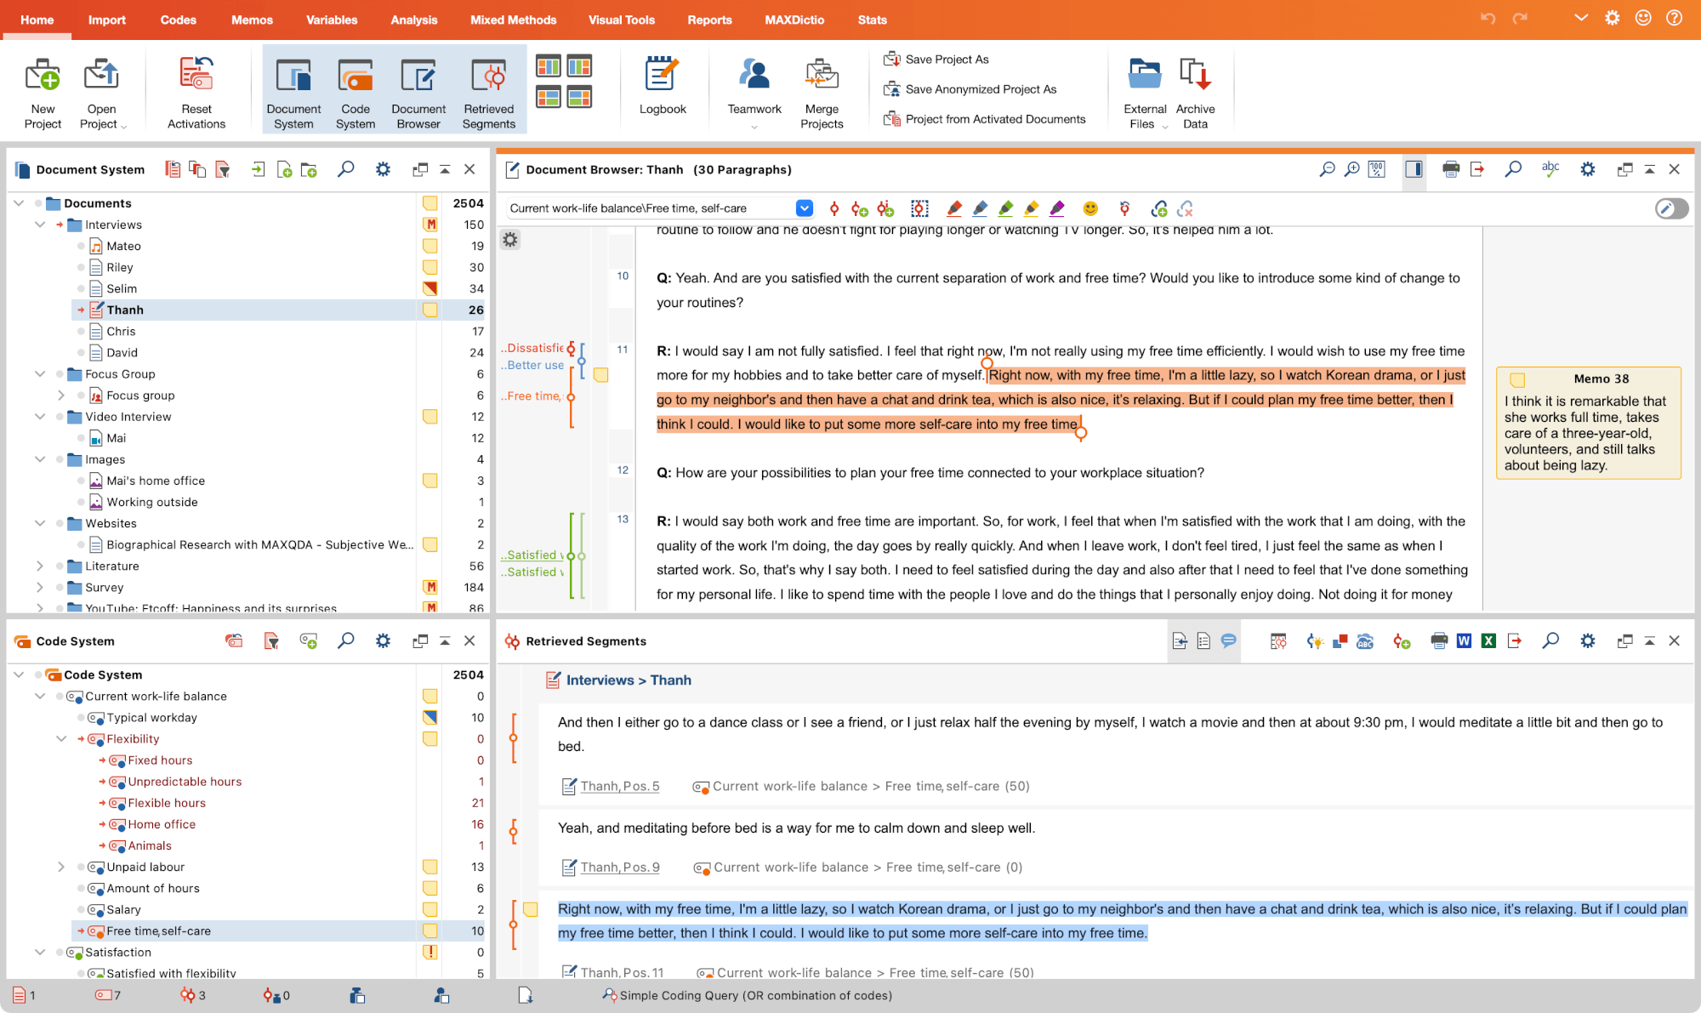Click the gear icon above paragraph column
The height and width of the screenshot is (1013, 1701).
coord(510,240)
